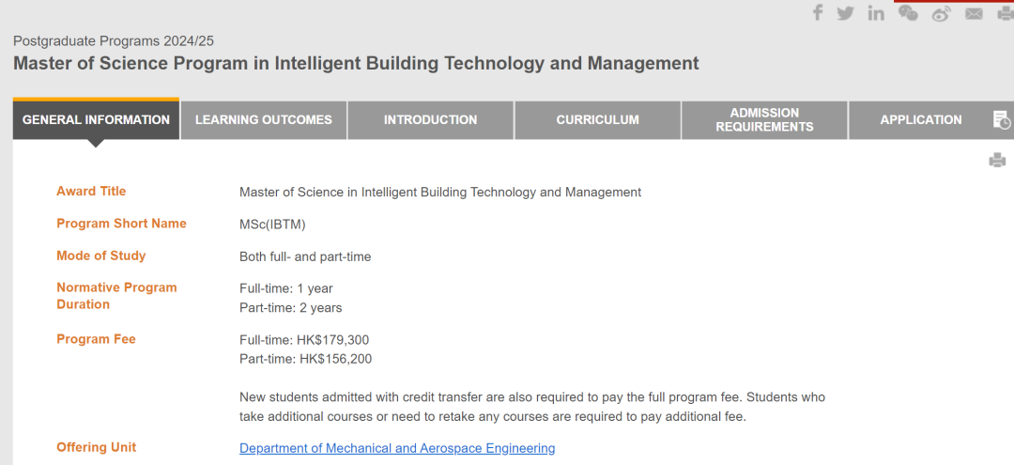The height and width of the screenshot is (465, 1014).
Task: Print program info using printer icon below tabs
Action: point(997,161)
